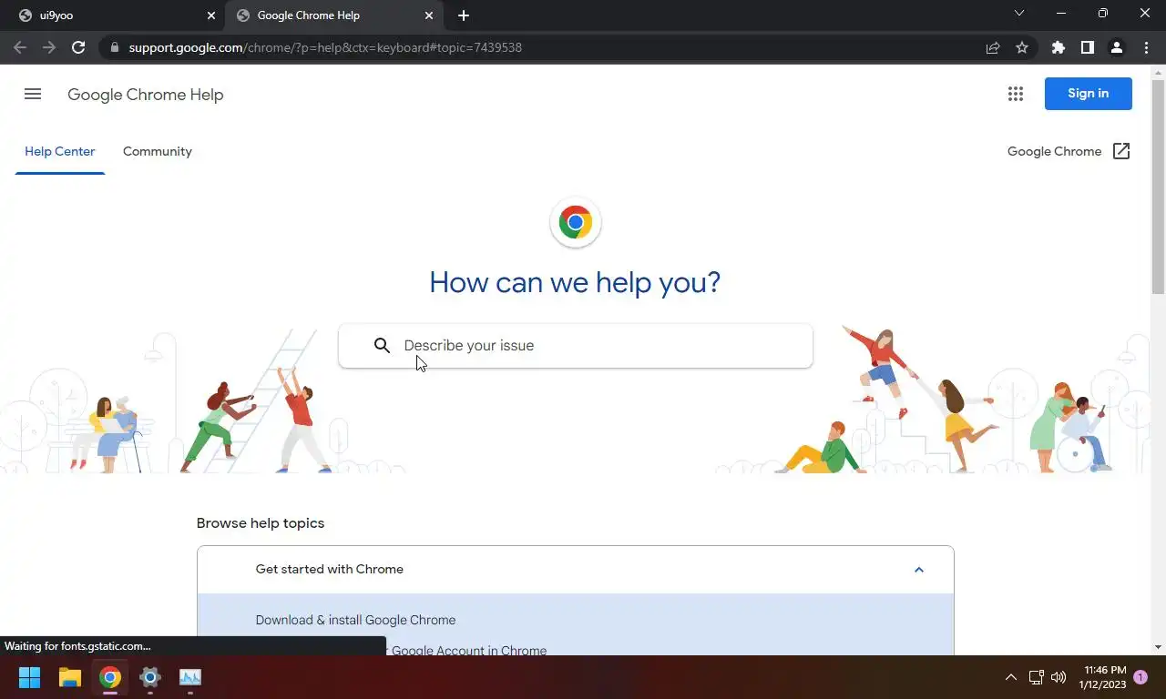Click the Google Chrome Help title
This screenshot has width=1166, height=699.
[x=146, y=95]
